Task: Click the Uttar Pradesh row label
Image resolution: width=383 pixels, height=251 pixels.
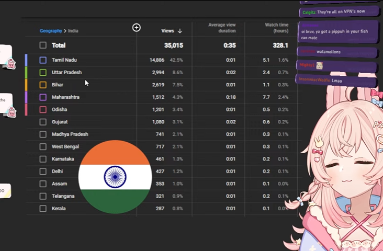Action: (66, 72)
